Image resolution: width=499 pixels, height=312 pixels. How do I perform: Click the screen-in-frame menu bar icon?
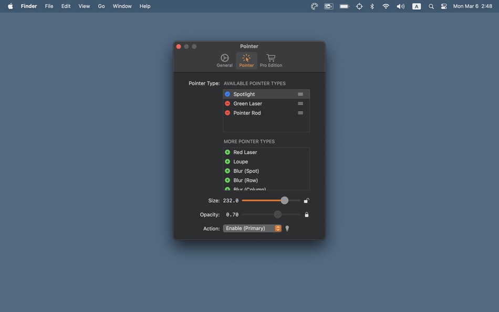(x=329, y=6)
